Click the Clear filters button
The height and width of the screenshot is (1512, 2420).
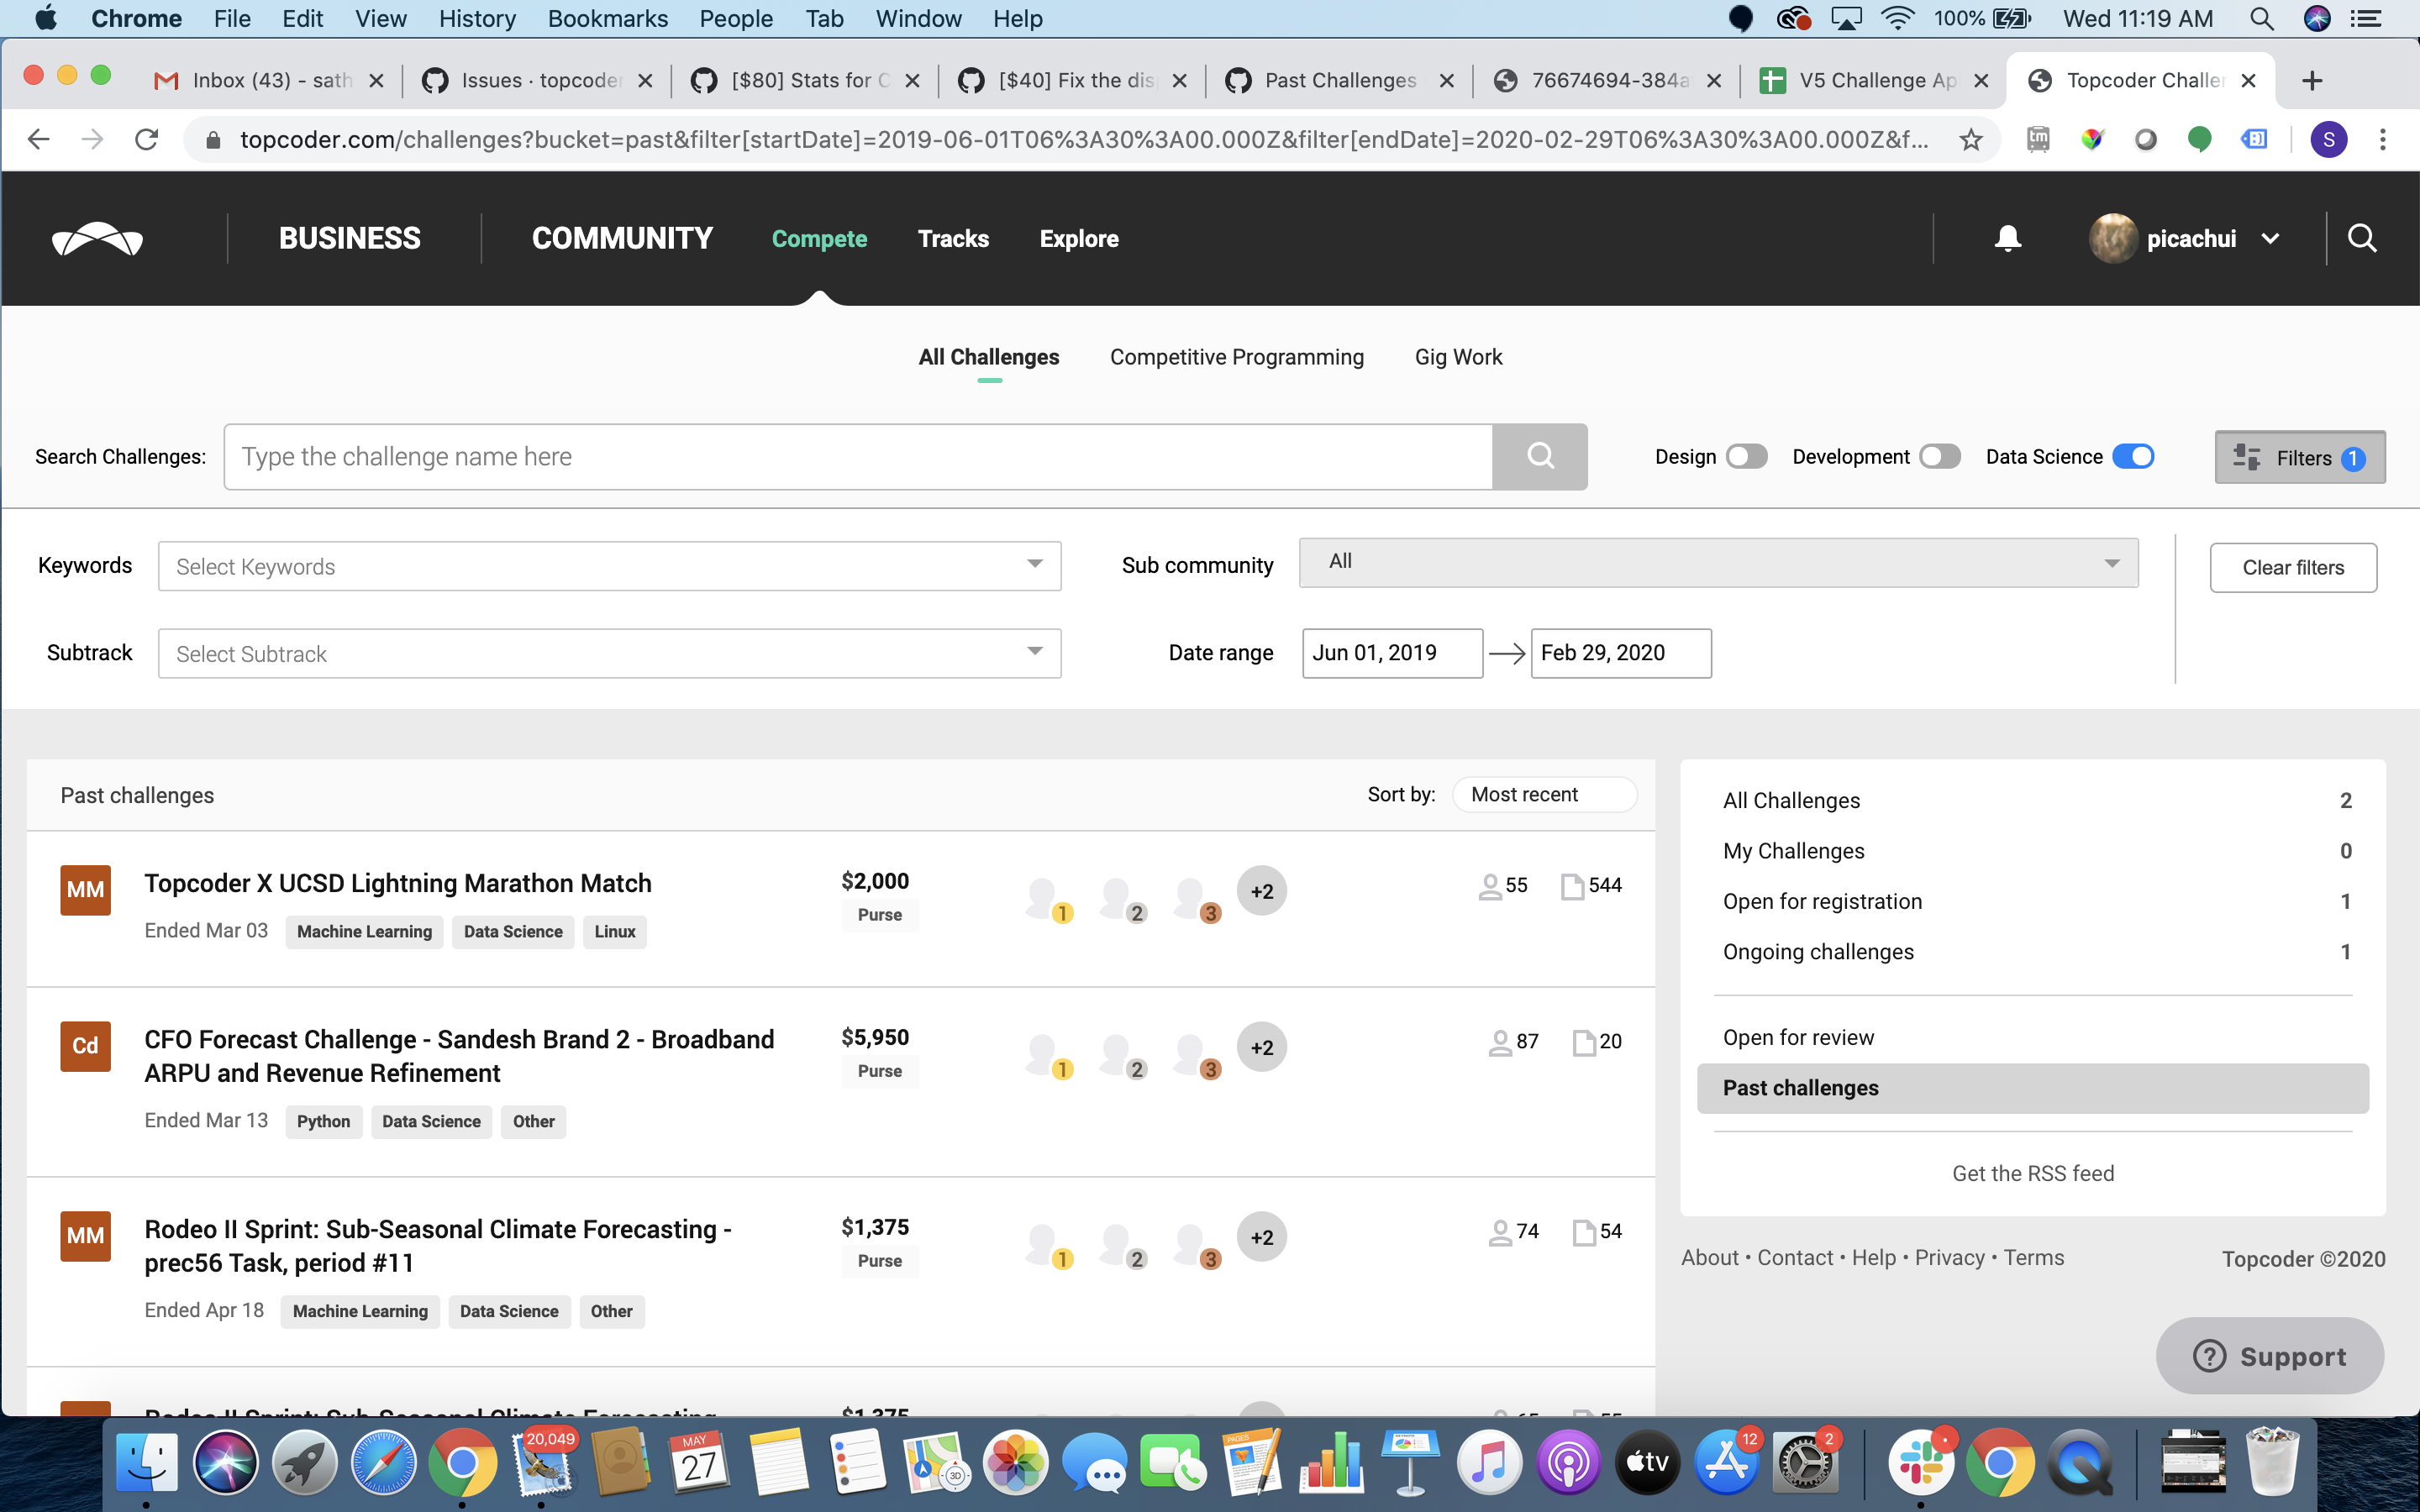[x=2292, y=567]
